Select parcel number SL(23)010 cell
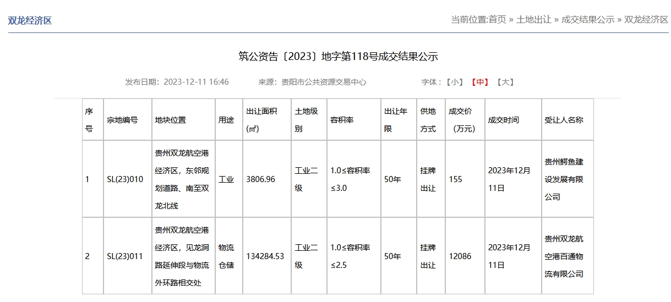This screenshot has height=302, width=671. click(x=125, y=179)
